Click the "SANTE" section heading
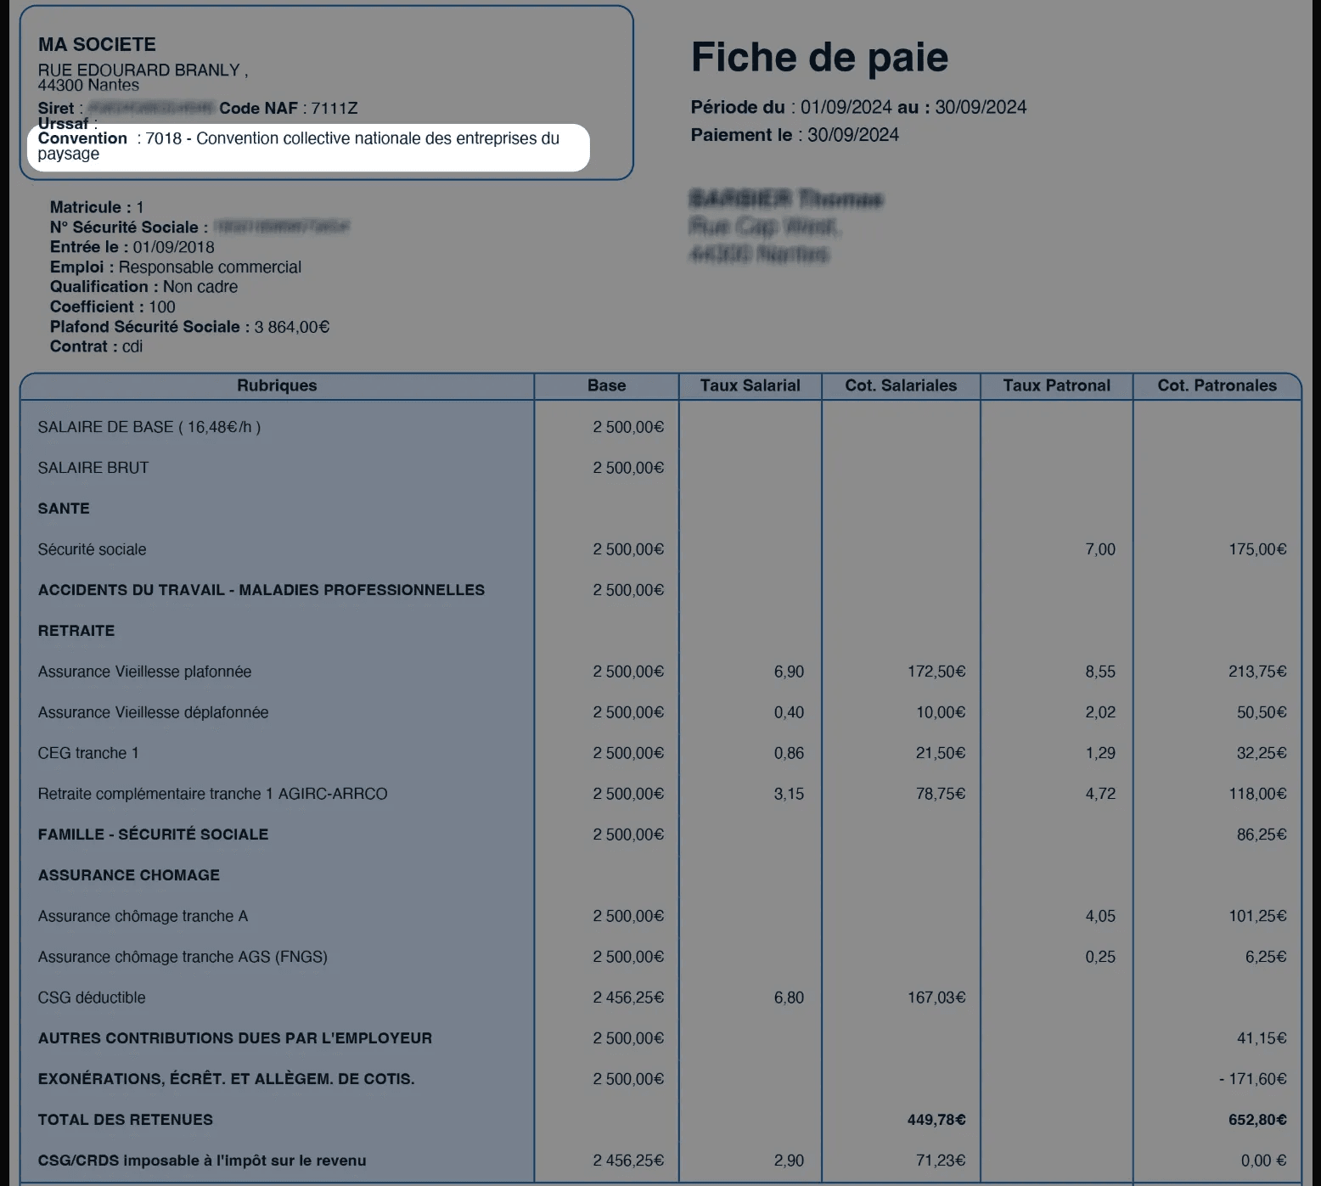Viewport: 1321px width, 1186px height. coord(64,509)
